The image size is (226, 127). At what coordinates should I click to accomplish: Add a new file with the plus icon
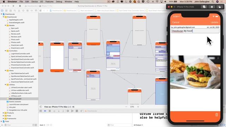(2, 125)
